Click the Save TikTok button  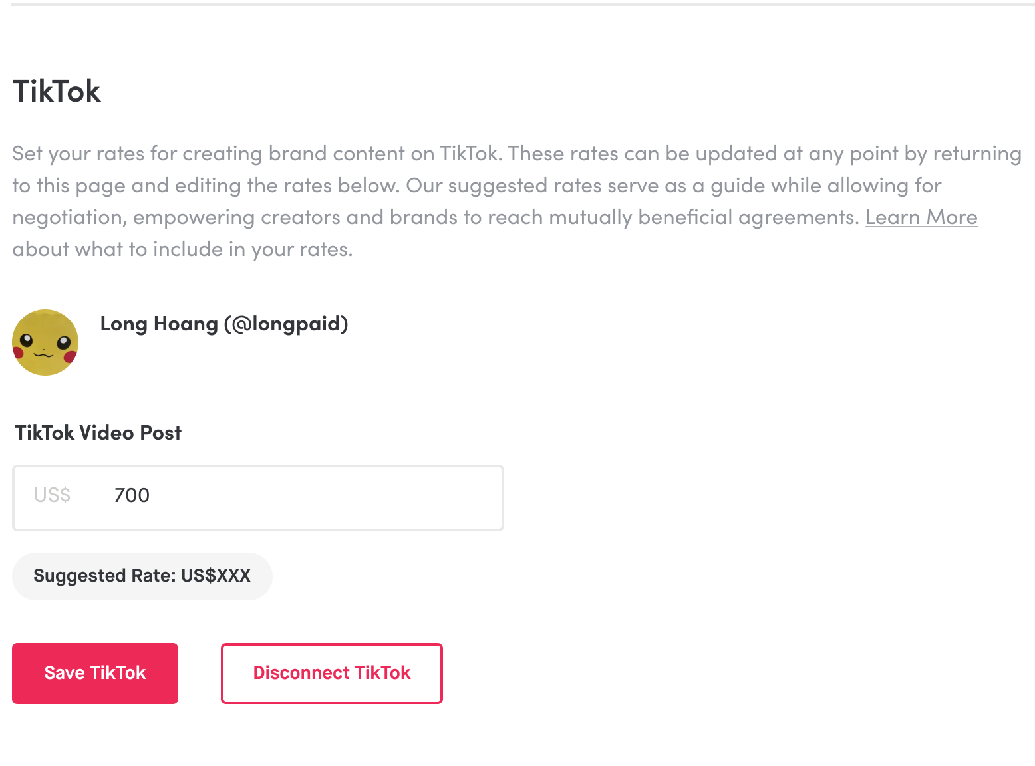click(x=94, y=673)
